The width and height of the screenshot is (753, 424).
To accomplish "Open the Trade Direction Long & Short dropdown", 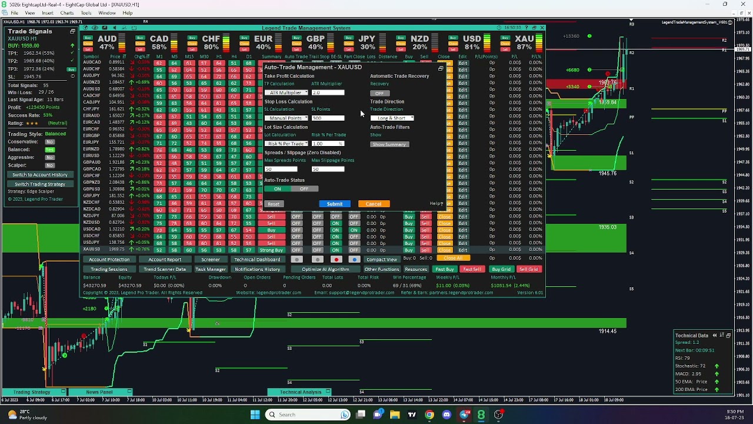I will coord(392,118).
